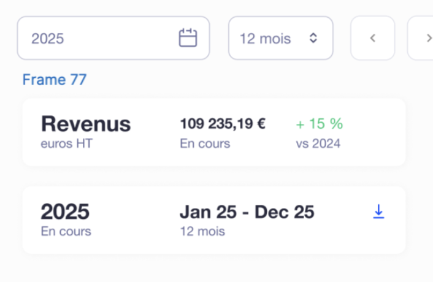This screenshot has height=282, width=433.
Task: Click En cours under the 2025 heading
Action: pos(66,232)
